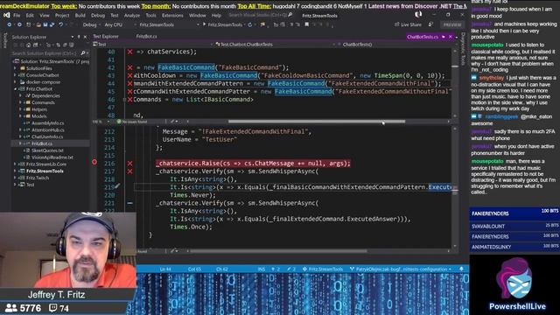This screenshot has height=315, width=560.
Task: Switch to the FritzBot.cs tab
Action: point(146,37)
